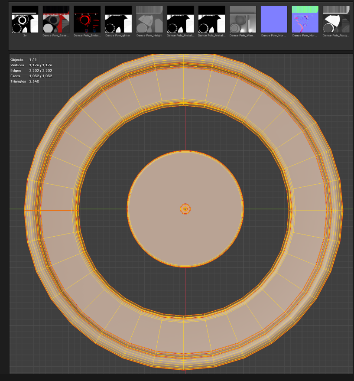Select the Dance Pole_Emissive texture thumbnail

87,19
